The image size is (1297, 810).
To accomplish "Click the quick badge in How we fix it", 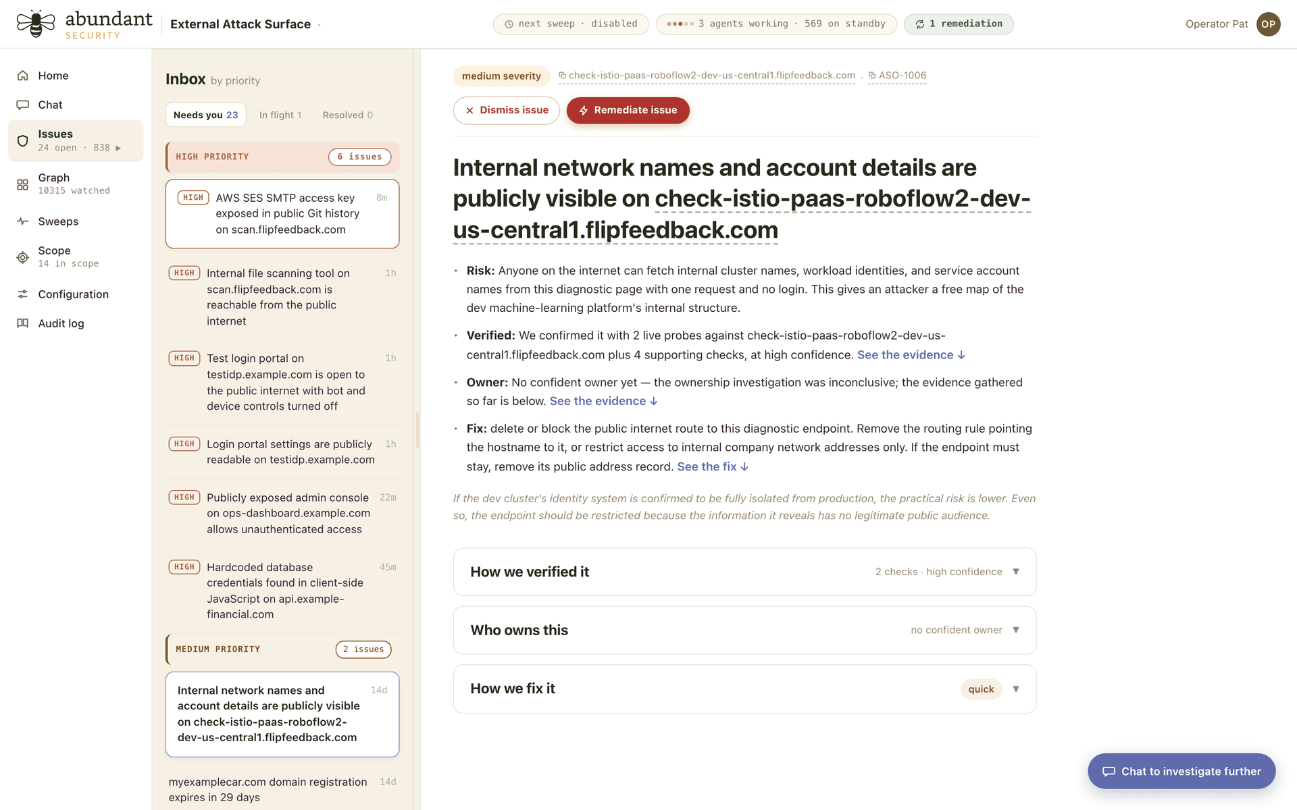I will coord(981,689).
